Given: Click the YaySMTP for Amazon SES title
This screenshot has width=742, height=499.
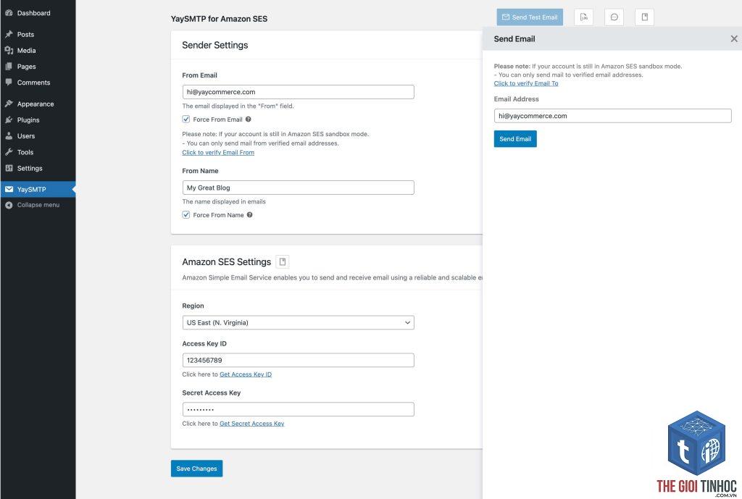Looking at the screenshot, I should point(219,19).
